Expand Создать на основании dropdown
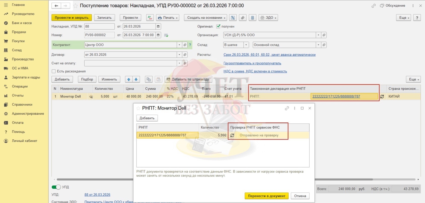The image size is (425, 203). (x=205, y=18)
